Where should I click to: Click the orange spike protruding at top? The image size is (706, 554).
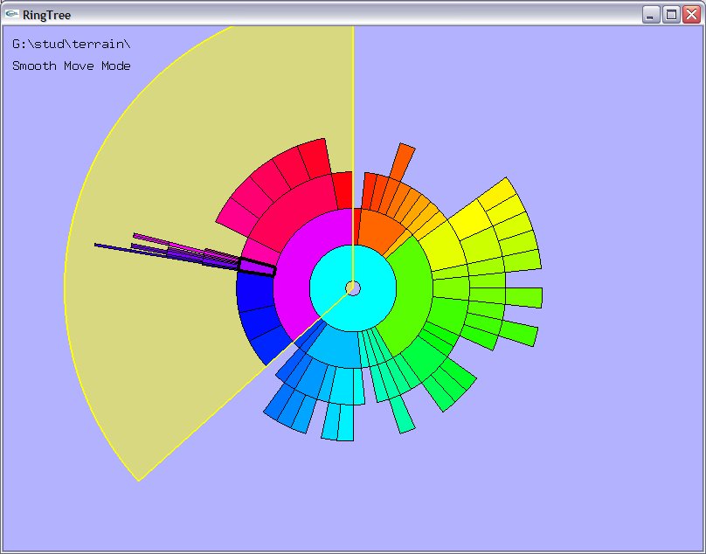[x=402, y=163]
